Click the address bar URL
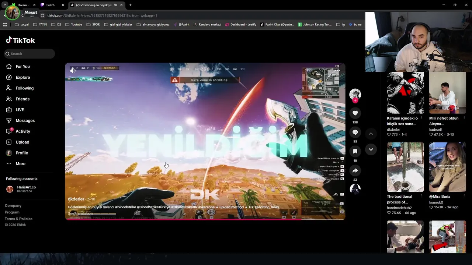This screenshot has height=265, width=472. point(102,15)
